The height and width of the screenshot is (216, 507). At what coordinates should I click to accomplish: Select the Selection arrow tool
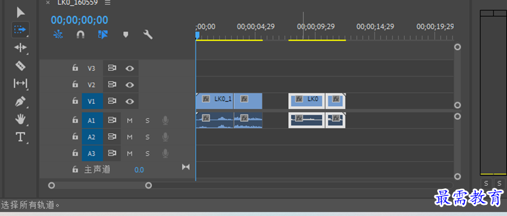(x=21, y=13)
